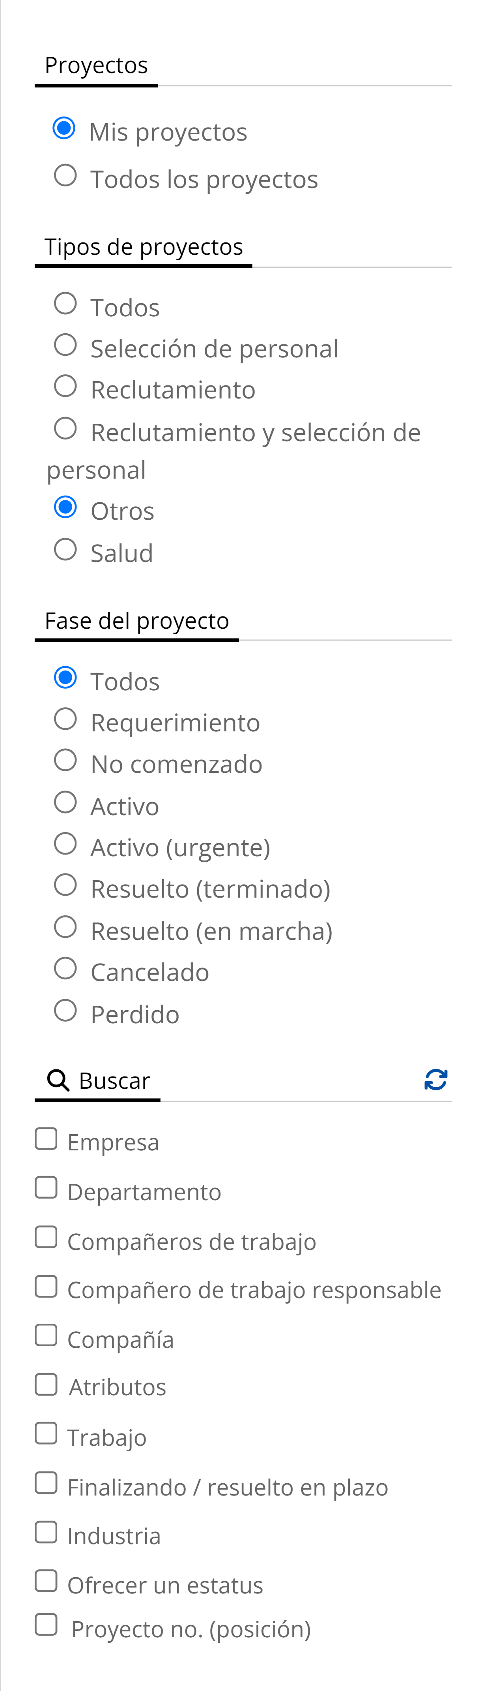The width and height of the screenshot is (480, 1691).
Task: Select the "Todos los proyectos" radio button
Action: [x=65, y=176]
